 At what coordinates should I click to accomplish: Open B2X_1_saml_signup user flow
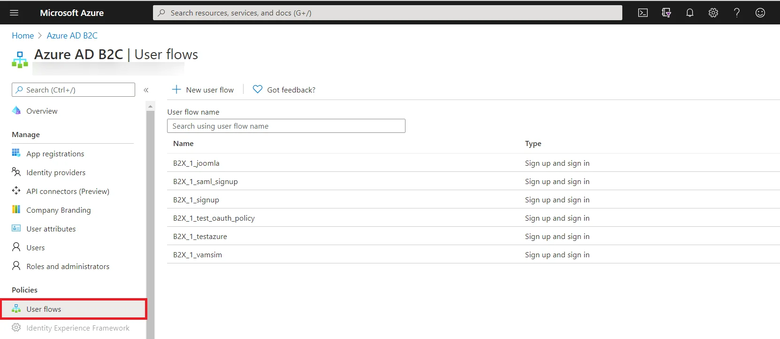coord(206,182)
